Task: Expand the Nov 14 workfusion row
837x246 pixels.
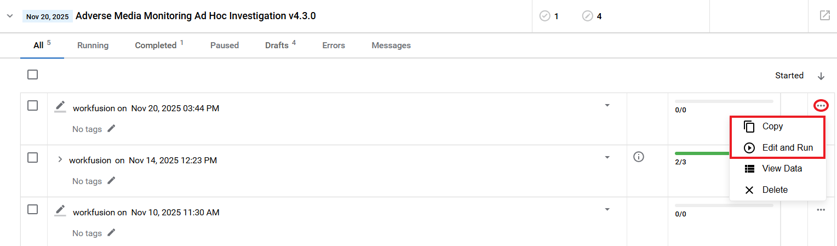Action: pyautogui.click(x=60, y=159)
